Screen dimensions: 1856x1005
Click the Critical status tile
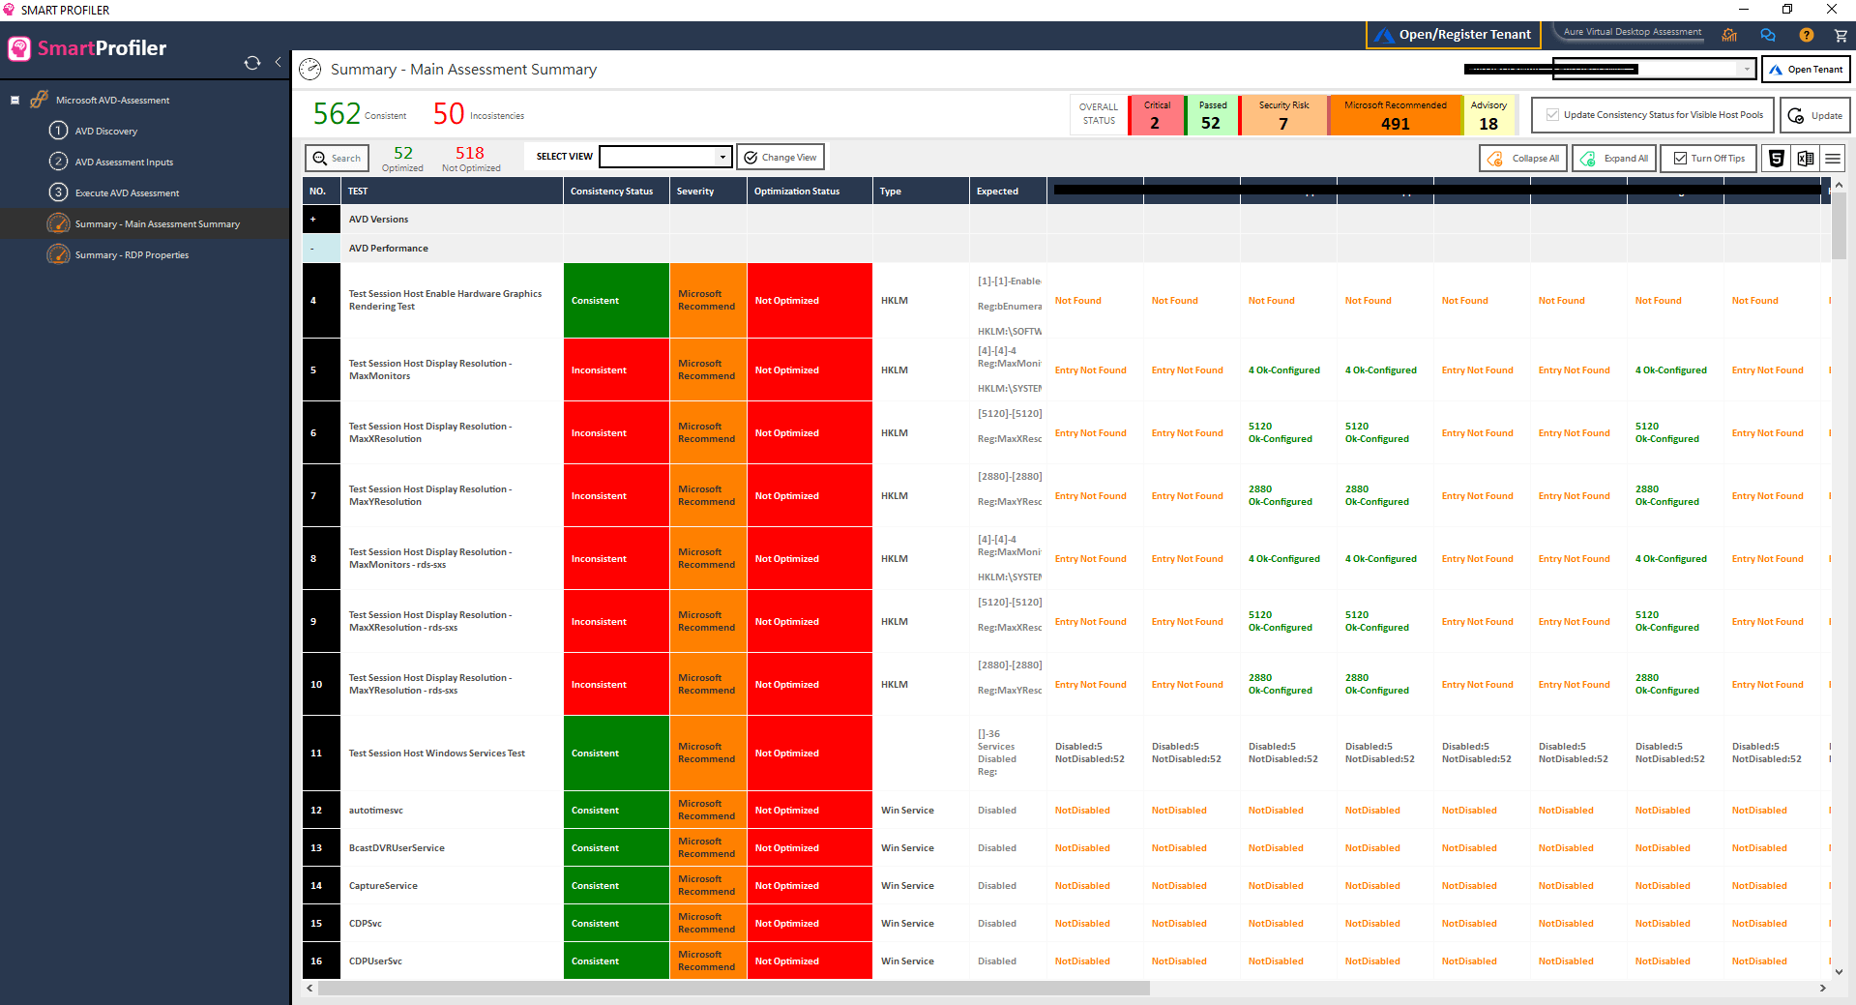coord(1156,115)
